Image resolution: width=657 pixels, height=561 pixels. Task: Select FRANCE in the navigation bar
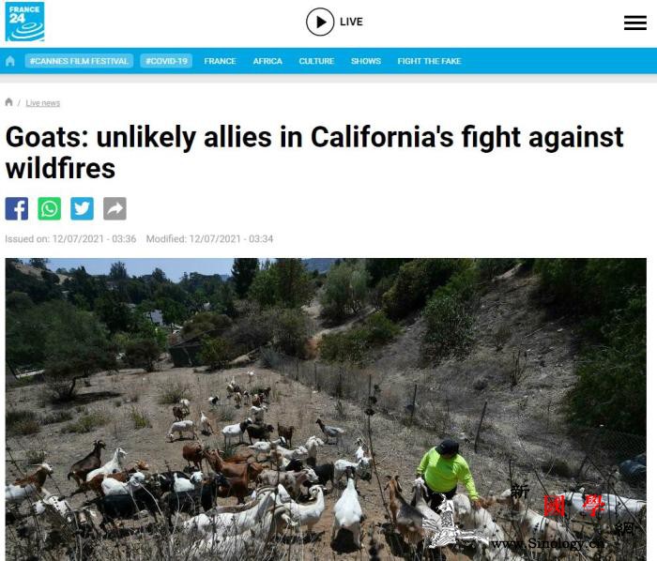tap(220, 61)
